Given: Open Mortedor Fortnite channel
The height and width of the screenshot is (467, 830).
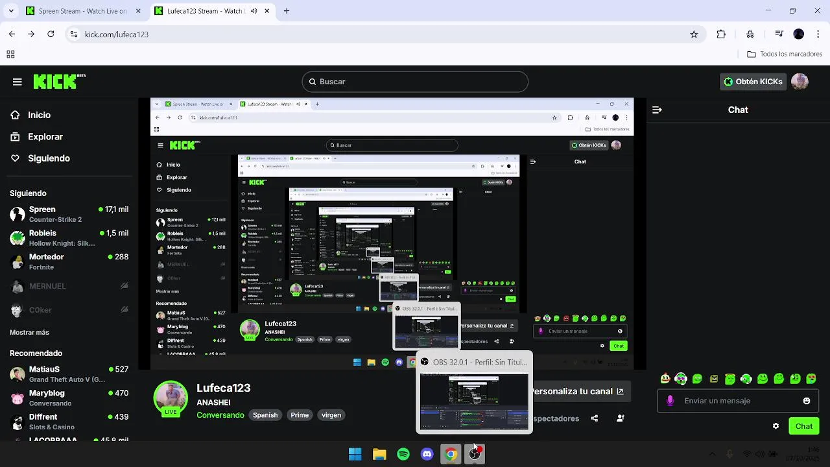Looking at the screenshot, I should click(69, 261).
